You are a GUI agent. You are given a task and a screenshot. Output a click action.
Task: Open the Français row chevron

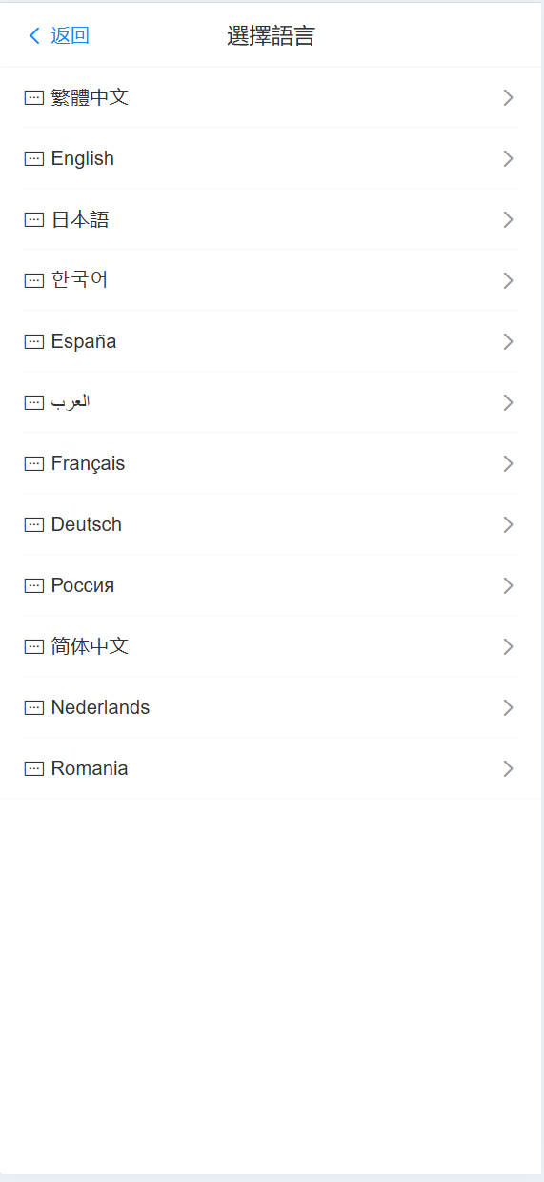coord(509,463)
